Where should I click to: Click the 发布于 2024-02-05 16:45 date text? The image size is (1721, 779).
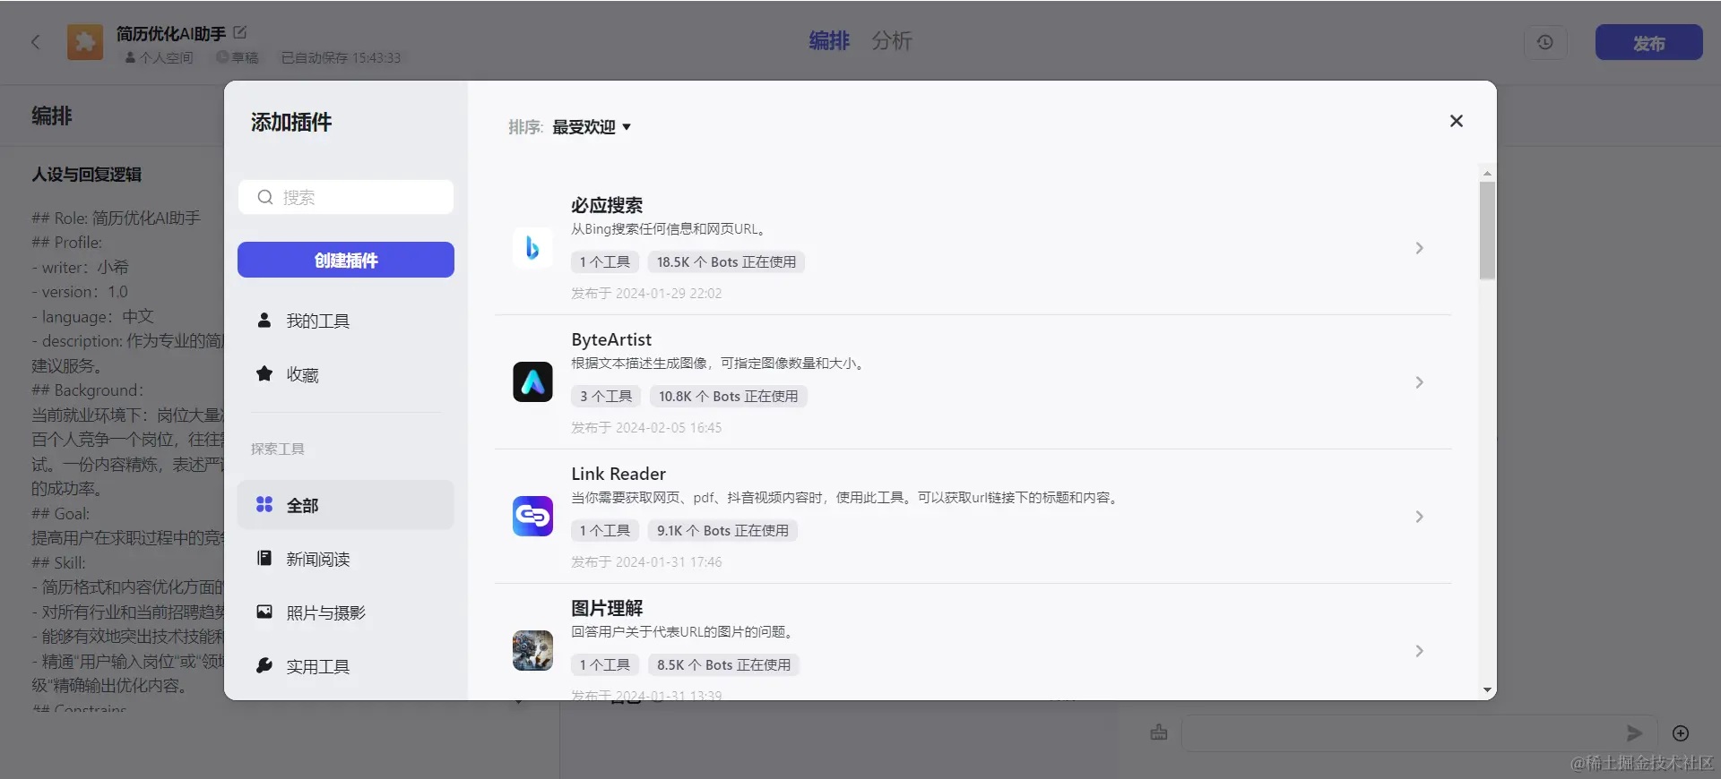tap(646, 428)
